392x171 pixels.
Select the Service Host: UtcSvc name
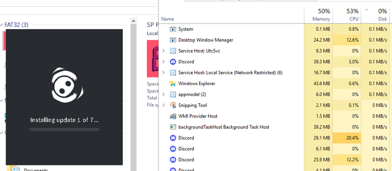tap(199, 51)
